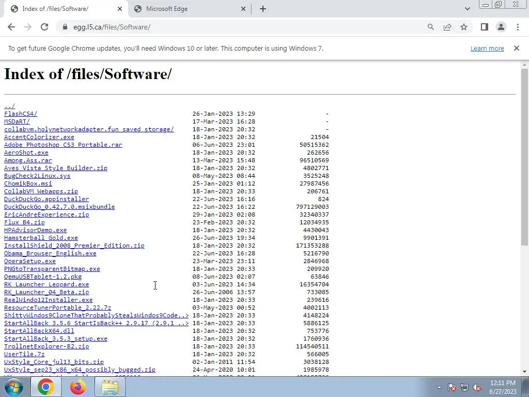Image resolution: width=529 pixels, height=397 pixels.
Task: Click the Among.Ass.rar link
Action: coord(28,160)
